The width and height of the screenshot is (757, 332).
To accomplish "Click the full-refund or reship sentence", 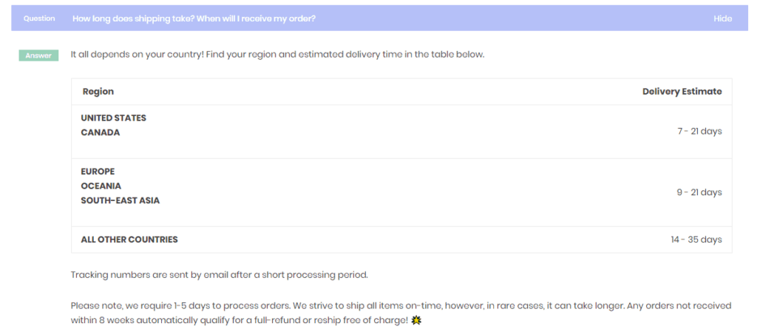I will tap(401, 313).
